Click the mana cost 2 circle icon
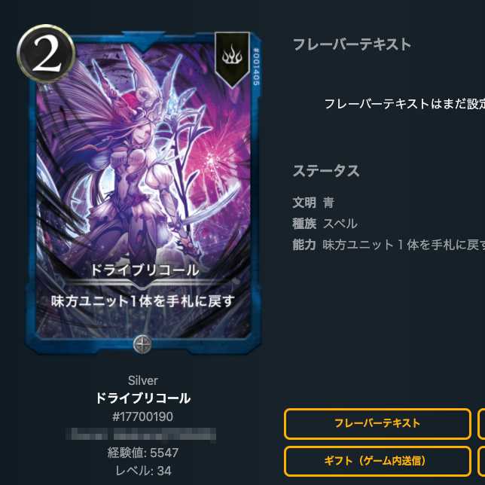Viewport: 485px width, 485px height. pyautogui.click(x=47, y=53)
